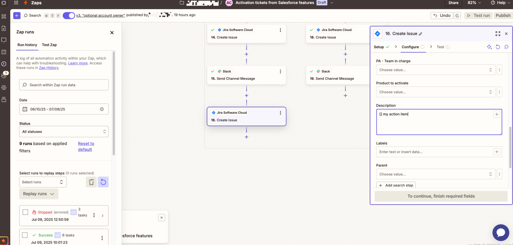
Task: Clear the date range filter
Action: pos(102,109)
